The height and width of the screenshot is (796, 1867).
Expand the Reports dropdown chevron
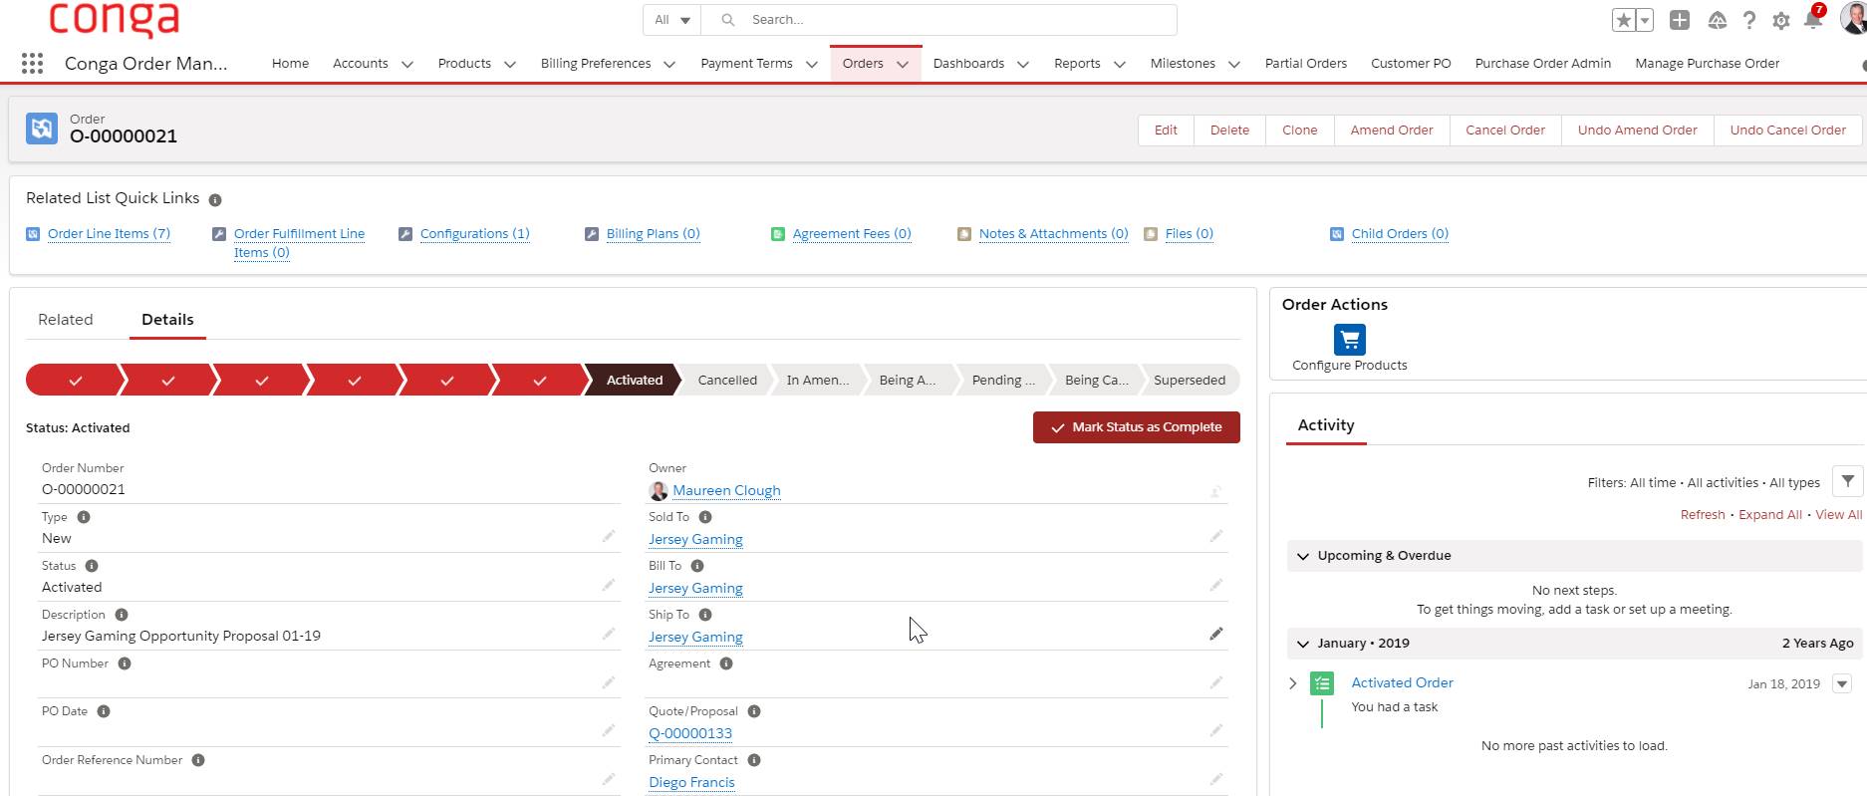tap(1120, 64)
